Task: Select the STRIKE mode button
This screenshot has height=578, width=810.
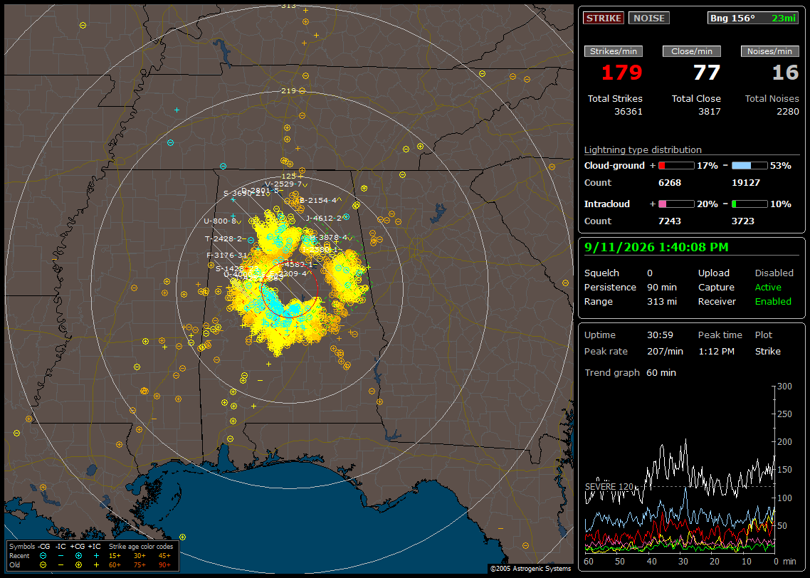Action: pyautogui.click(x=604, y=18)
